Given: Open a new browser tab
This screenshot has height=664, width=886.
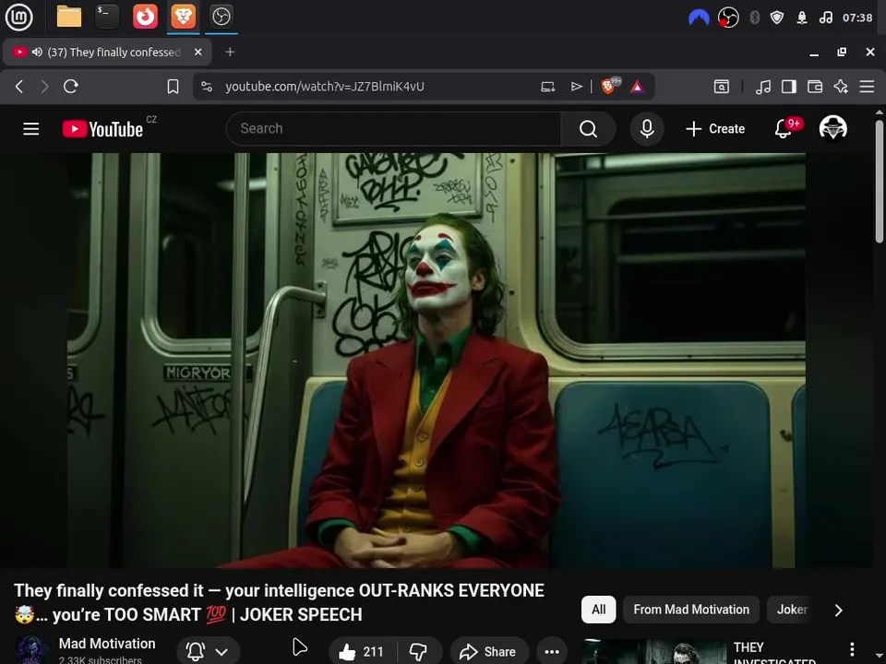Looking at the screenshot, I should pyautogui.click(x=230, y=52).
